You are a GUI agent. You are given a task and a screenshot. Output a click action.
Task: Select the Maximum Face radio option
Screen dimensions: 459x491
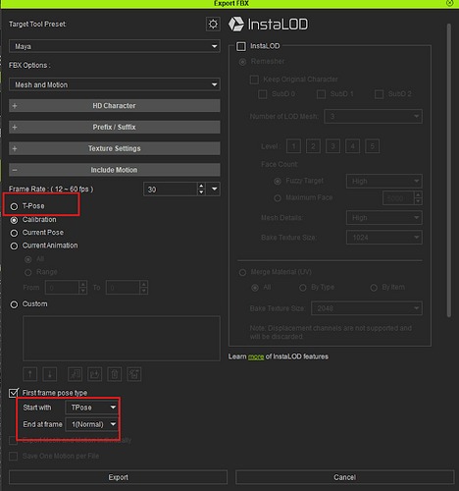click(278, 198)
